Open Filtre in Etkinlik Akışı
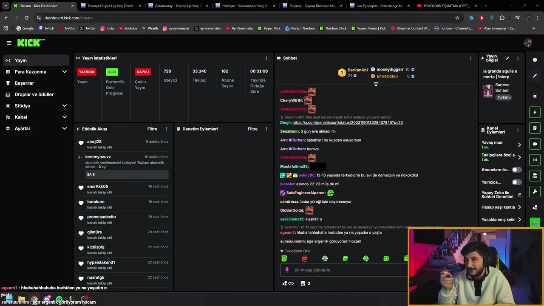This screenshot has width=544, height=306. (x=152, y=129)
